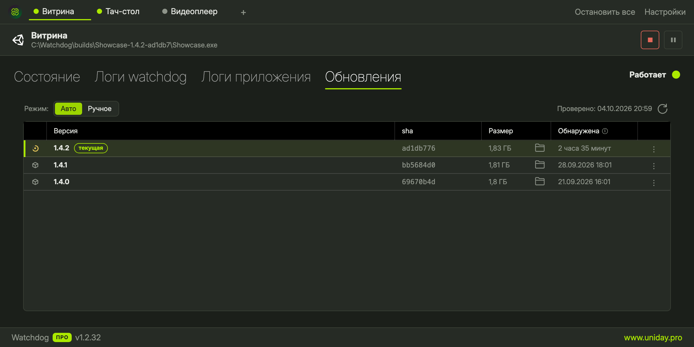Click the size value 1,8 ГБ

tap(498, 182)
